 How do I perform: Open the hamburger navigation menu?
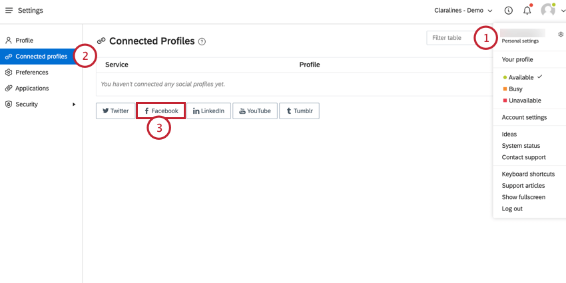pyautogui.click(x=9, y=11)
